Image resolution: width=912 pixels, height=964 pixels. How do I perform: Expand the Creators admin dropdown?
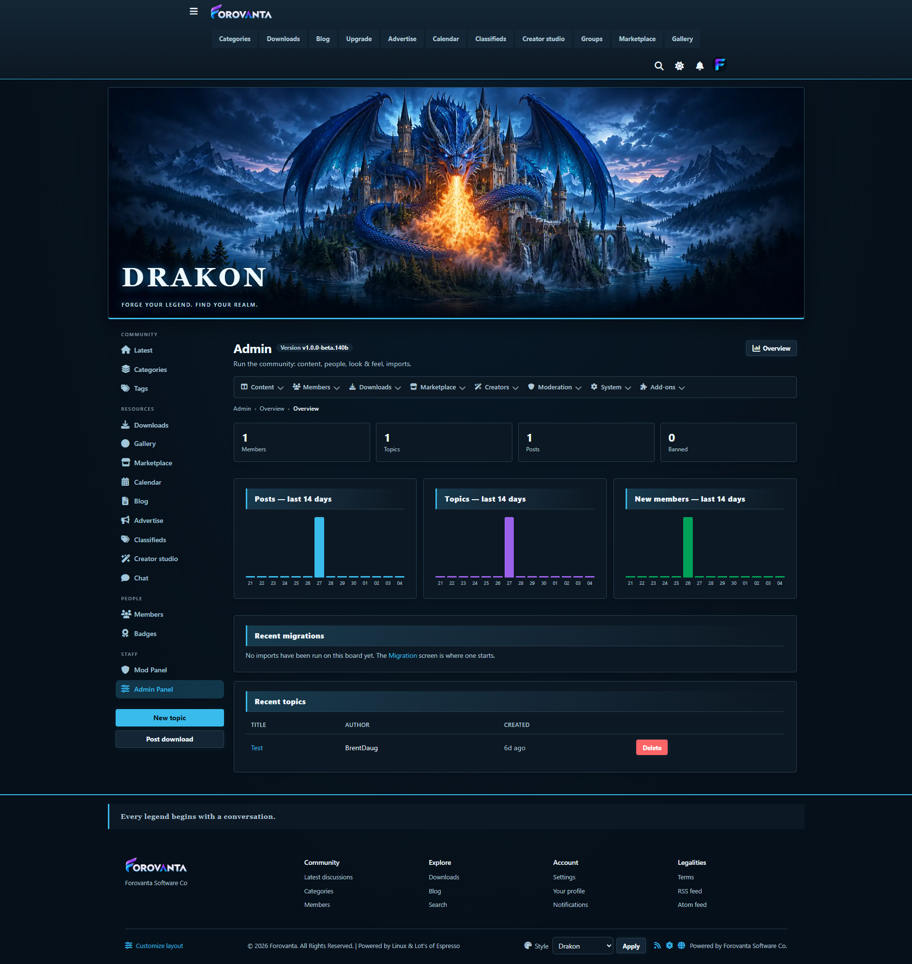[497, 387]
